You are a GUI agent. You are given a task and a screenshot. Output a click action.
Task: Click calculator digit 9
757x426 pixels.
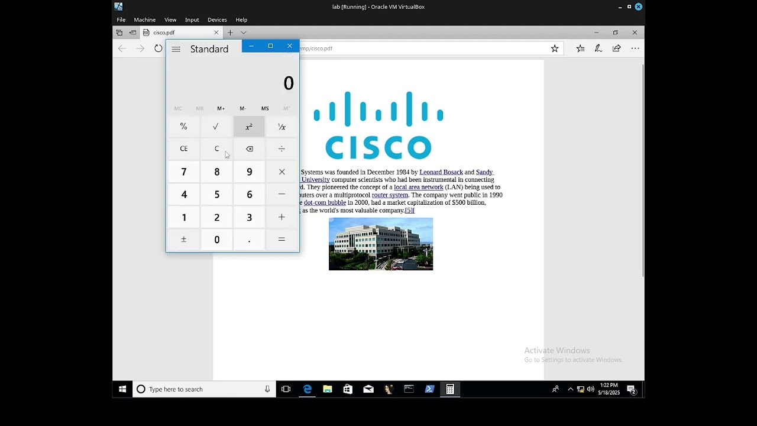pyautogui.click(x=249, y=172)
